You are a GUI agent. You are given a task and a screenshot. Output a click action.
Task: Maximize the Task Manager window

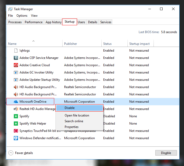click(x=161, y=9)
